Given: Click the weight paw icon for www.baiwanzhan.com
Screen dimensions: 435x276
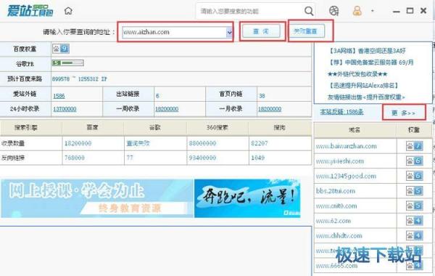Looking at the screenshot, I should (414, 146).
